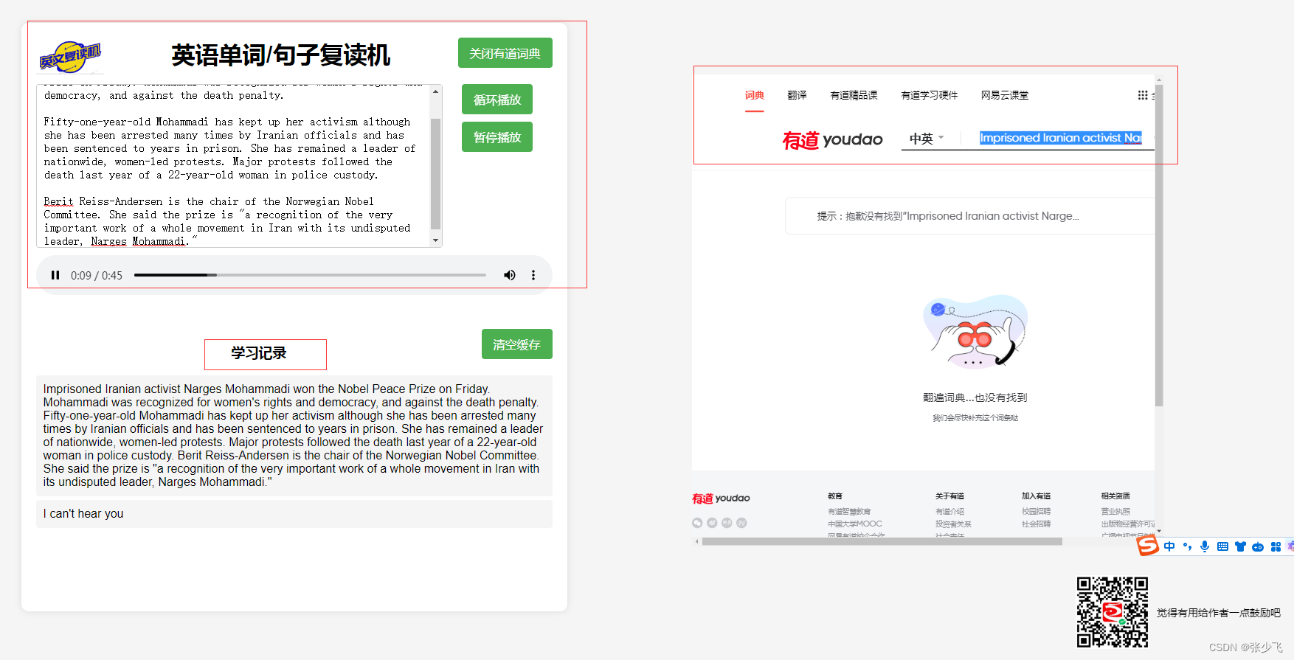Click the third social icon in Youdao footer

click(x=727, y=523)
